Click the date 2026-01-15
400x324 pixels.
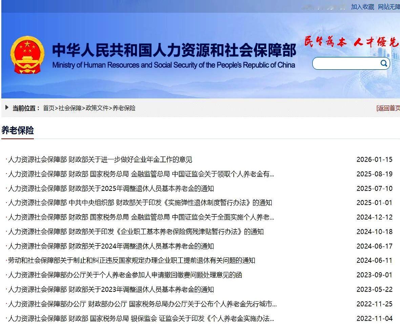point(374,159)
